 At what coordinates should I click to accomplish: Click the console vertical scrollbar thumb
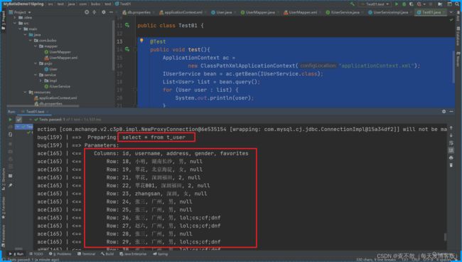[445, 236]
